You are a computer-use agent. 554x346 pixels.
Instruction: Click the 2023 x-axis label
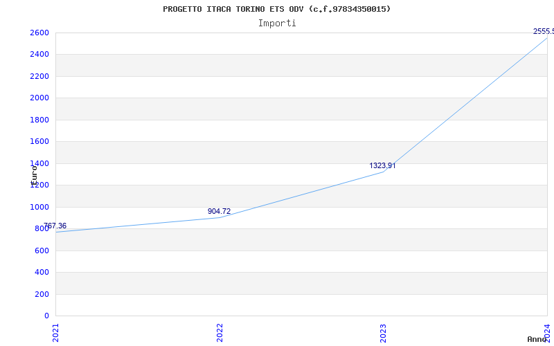click(383, 332)
